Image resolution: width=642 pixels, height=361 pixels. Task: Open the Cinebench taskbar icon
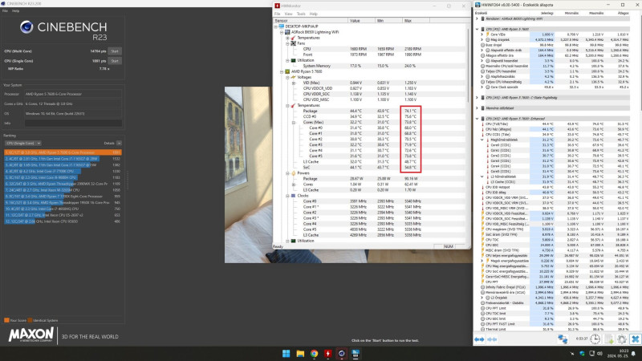(342, 354)
